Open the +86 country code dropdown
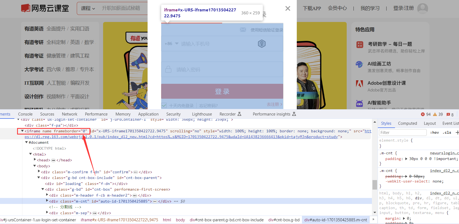Screen dimensions: 459x224 (x=171, y=43)
